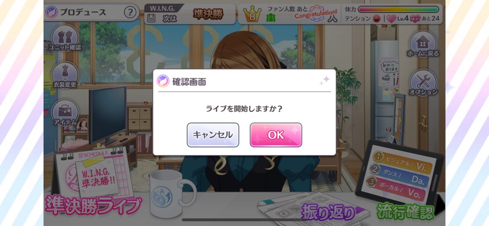
Task: Confirm live start with OK button
Action: pos(276,135)
